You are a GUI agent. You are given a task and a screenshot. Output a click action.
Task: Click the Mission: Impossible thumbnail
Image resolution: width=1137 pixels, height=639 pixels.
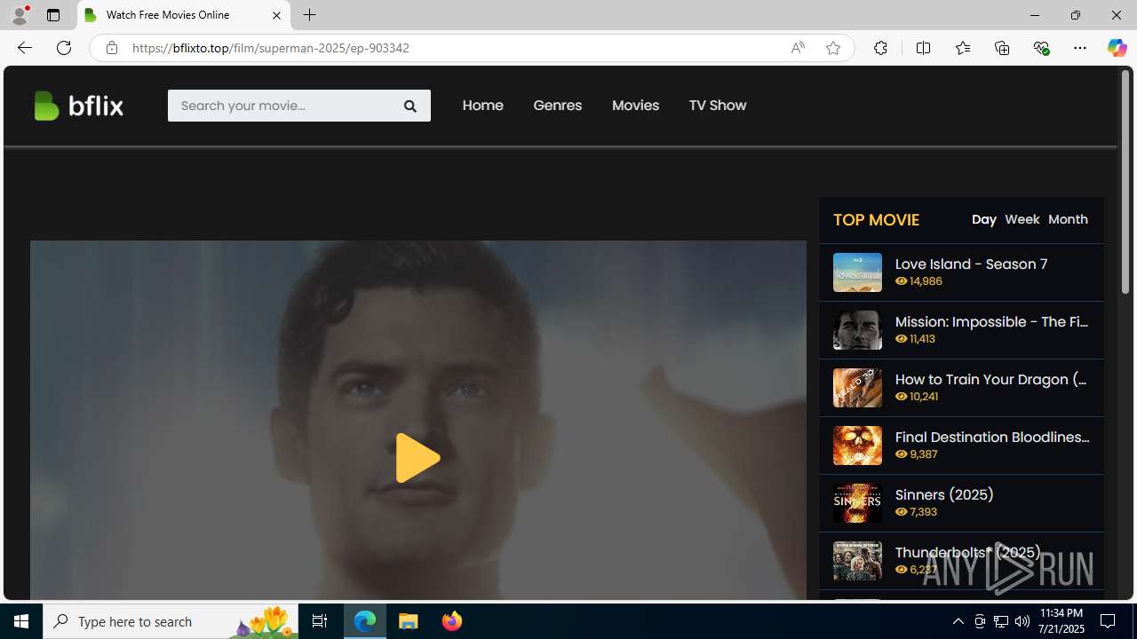pyautogui.click(x=857, y=330)
